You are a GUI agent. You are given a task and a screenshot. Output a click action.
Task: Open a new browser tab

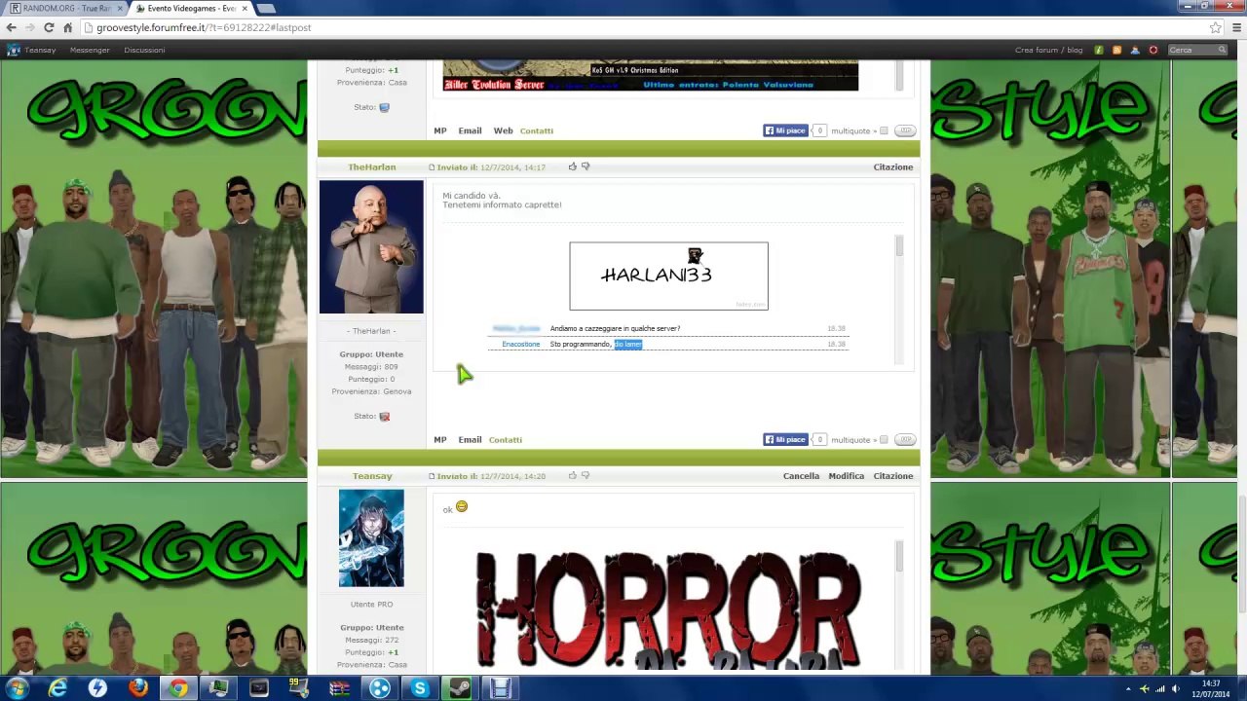265,8
